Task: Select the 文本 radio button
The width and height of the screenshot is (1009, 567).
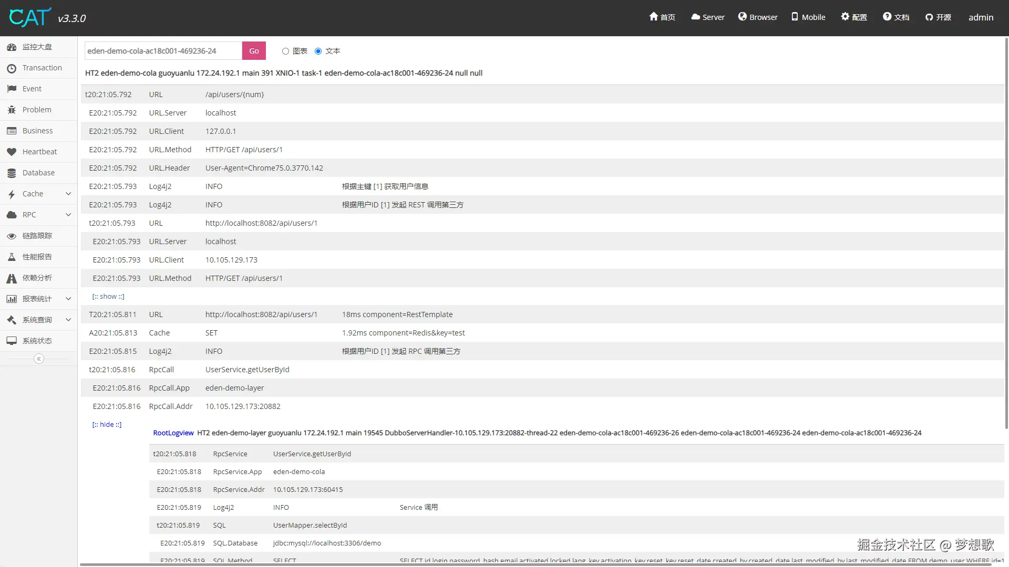Action: coord(318,51)
